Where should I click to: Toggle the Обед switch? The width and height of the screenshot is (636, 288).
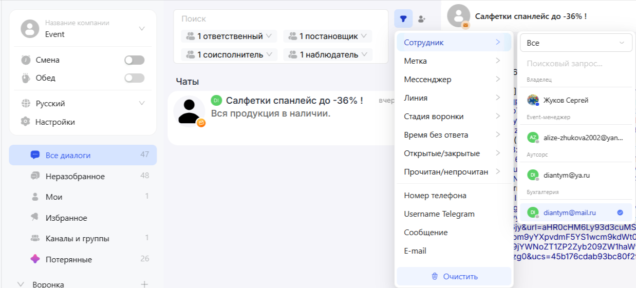[134, 78]
